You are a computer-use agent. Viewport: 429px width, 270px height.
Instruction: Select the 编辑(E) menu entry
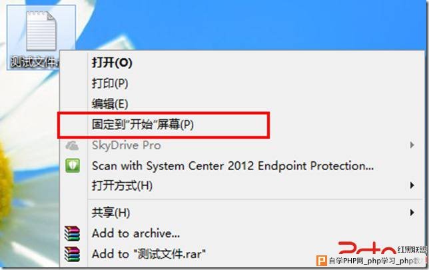tap(242, 104)
